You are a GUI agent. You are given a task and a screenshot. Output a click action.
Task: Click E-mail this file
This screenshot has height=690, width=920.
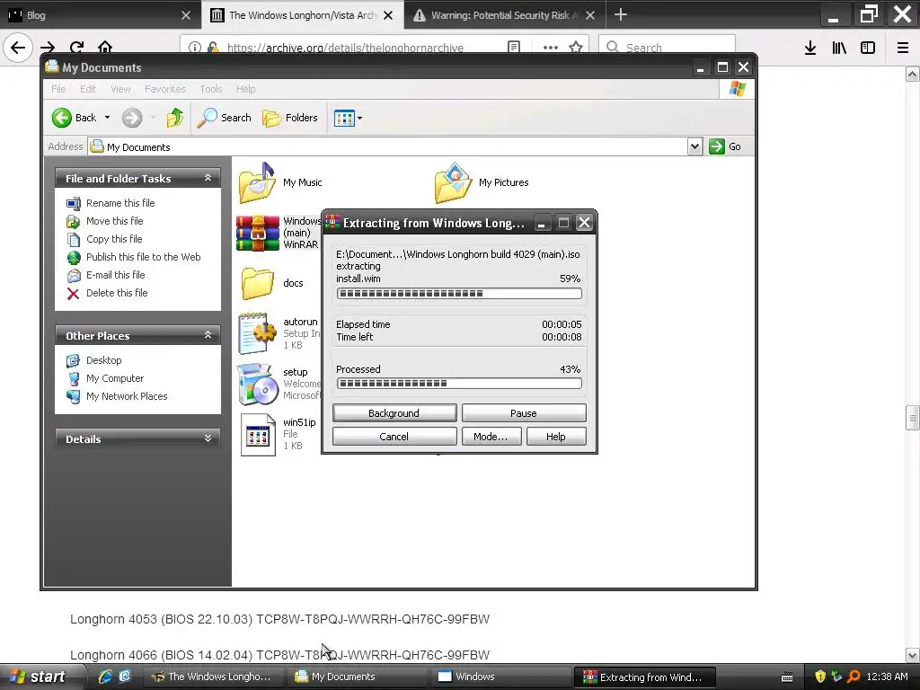116,275
